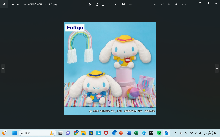Click the Edit image icon in toolbar
Screen dimensions: 220x137
[x=89, y=4]
